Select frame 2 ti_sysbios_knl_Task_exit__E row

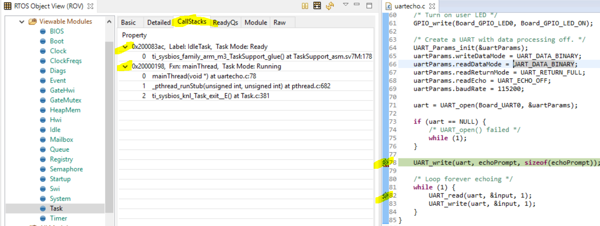coord(246,96)
